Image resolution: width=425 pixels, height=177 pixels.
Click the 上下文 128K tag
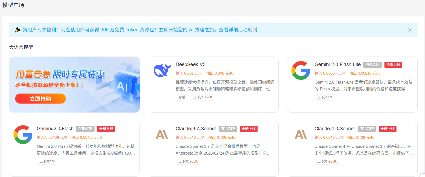203,97
